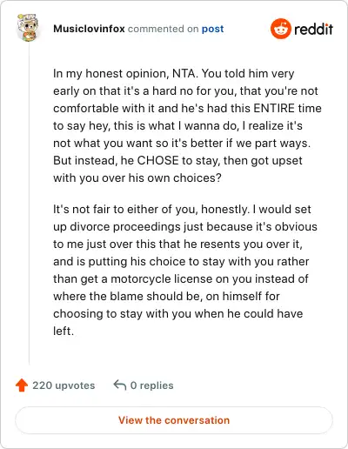Click the View the conversation button
This screenshot has width=348, height=449.
[174, 420]
